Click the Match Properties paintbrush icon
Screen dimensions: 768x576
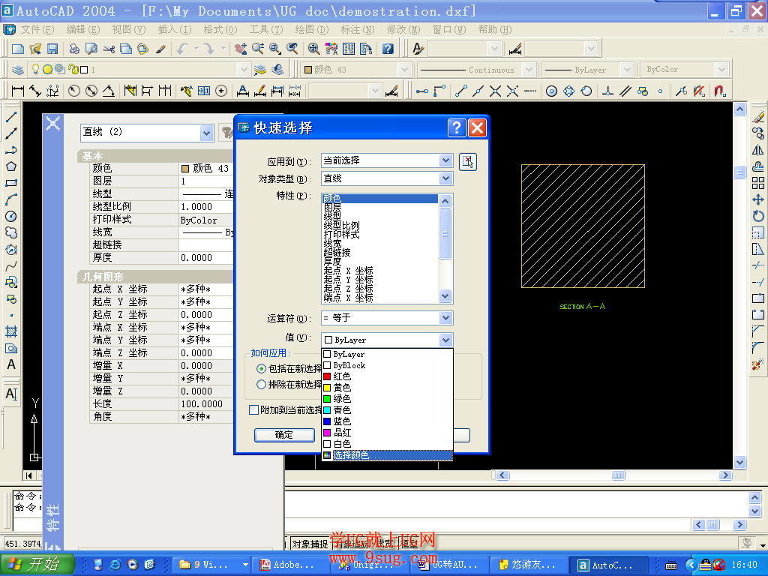pyautogui.click(x=160, y=49)
